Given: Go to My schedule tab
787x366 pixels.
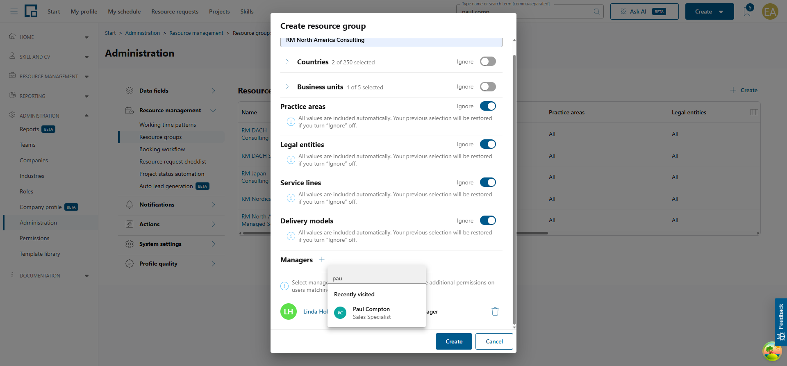Looking at the screenshot, I should click(x=124, y=11).
